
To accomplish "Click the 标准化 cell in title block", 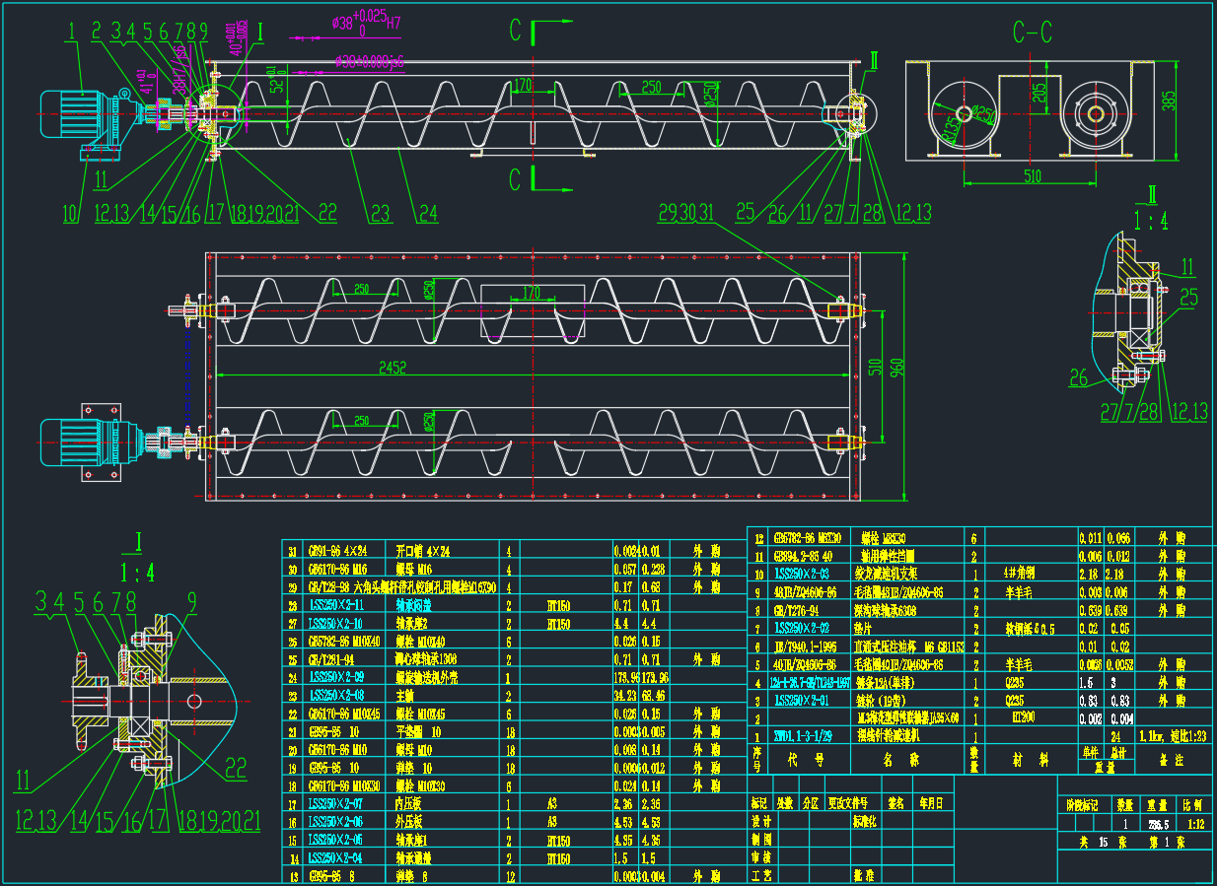I will (864, 820).
